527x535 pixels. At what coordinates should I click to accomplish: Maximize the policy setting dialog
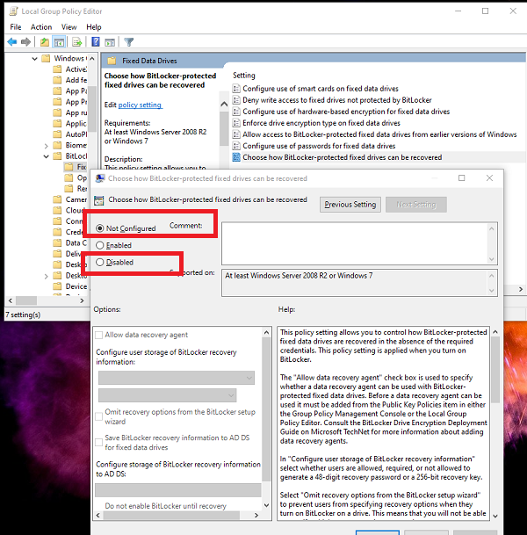coord(461,178)
